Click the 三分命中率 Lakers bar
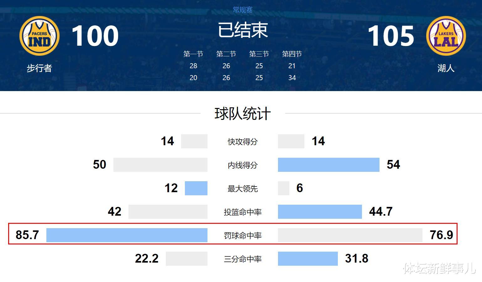 point(308,259)
